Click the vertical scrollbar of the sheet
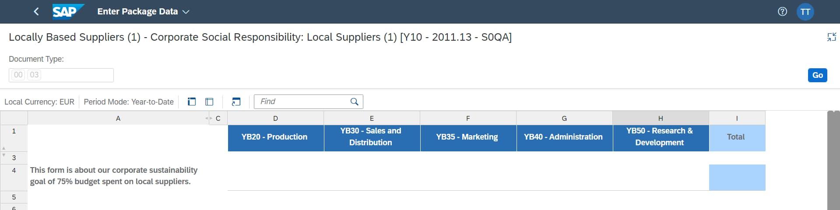The height and width of the screenshot is (210, 840). click(x=833, y=162)
